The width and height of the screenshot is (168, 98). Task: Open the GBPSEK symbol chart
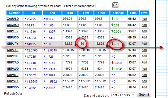point(13,81)
